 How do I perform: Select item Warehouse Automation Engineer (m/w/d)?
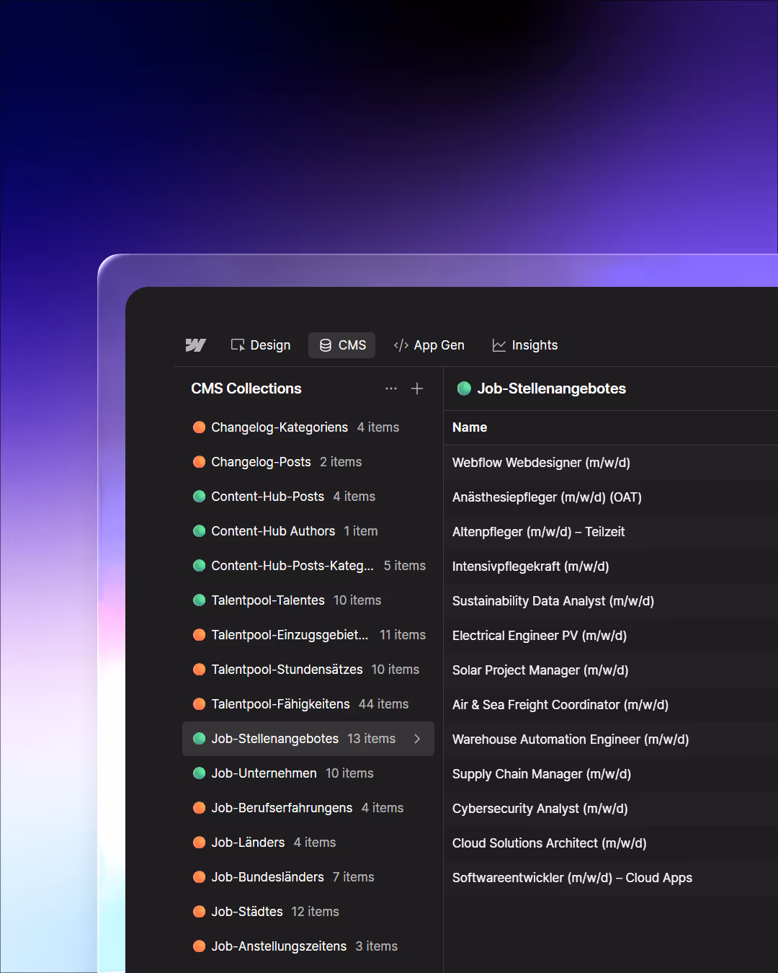click(611, 739)
